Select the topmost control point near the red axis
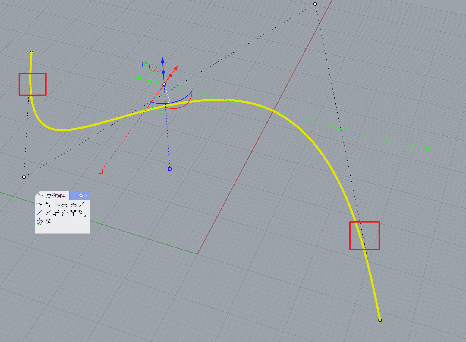 click(315, 4)
